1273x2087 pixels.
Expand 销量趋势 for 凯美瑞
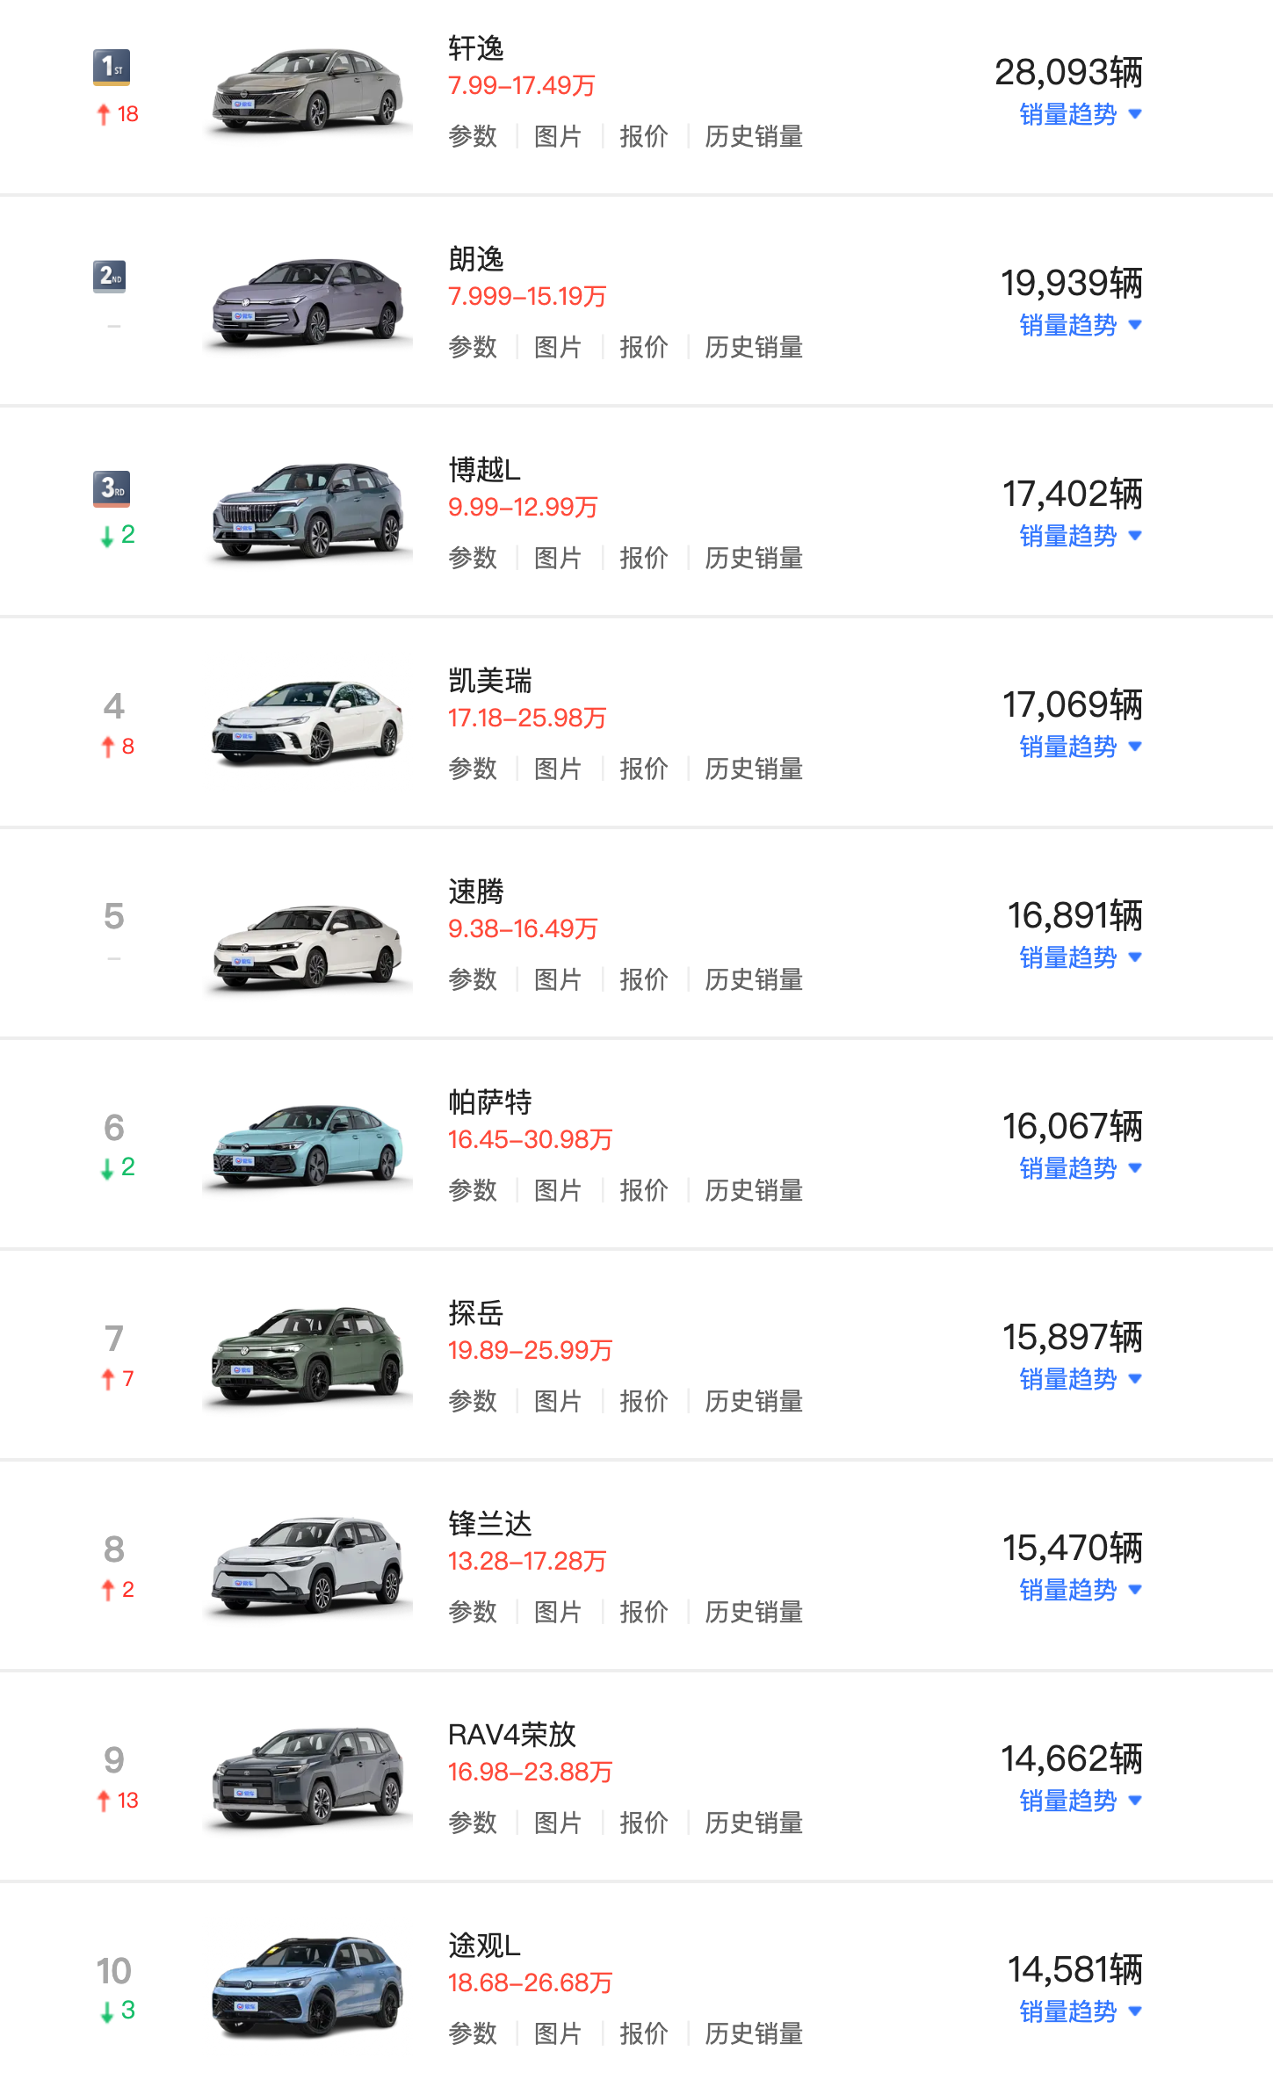click(1080, 747)
